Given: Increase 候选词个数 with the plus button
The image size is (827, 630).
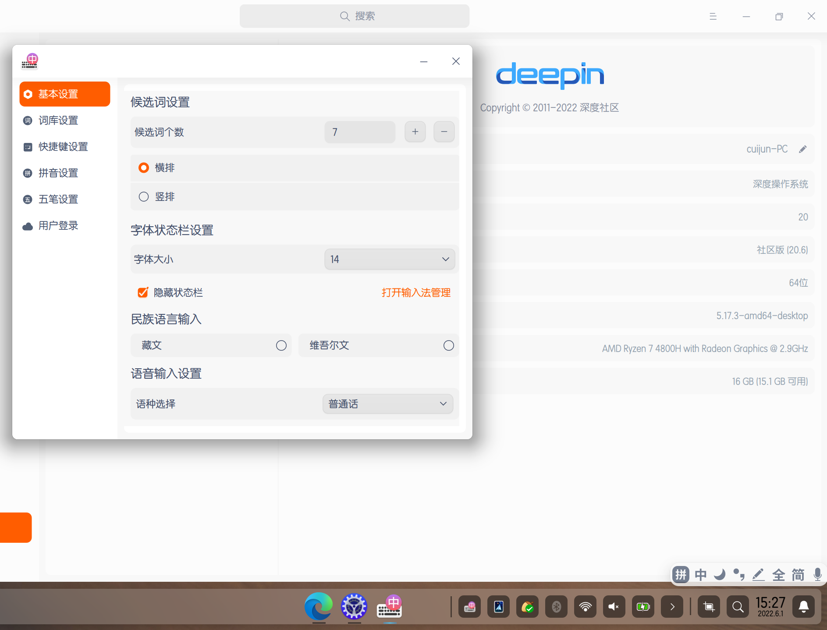Looking at the screenshot, I should click(415, 132).
